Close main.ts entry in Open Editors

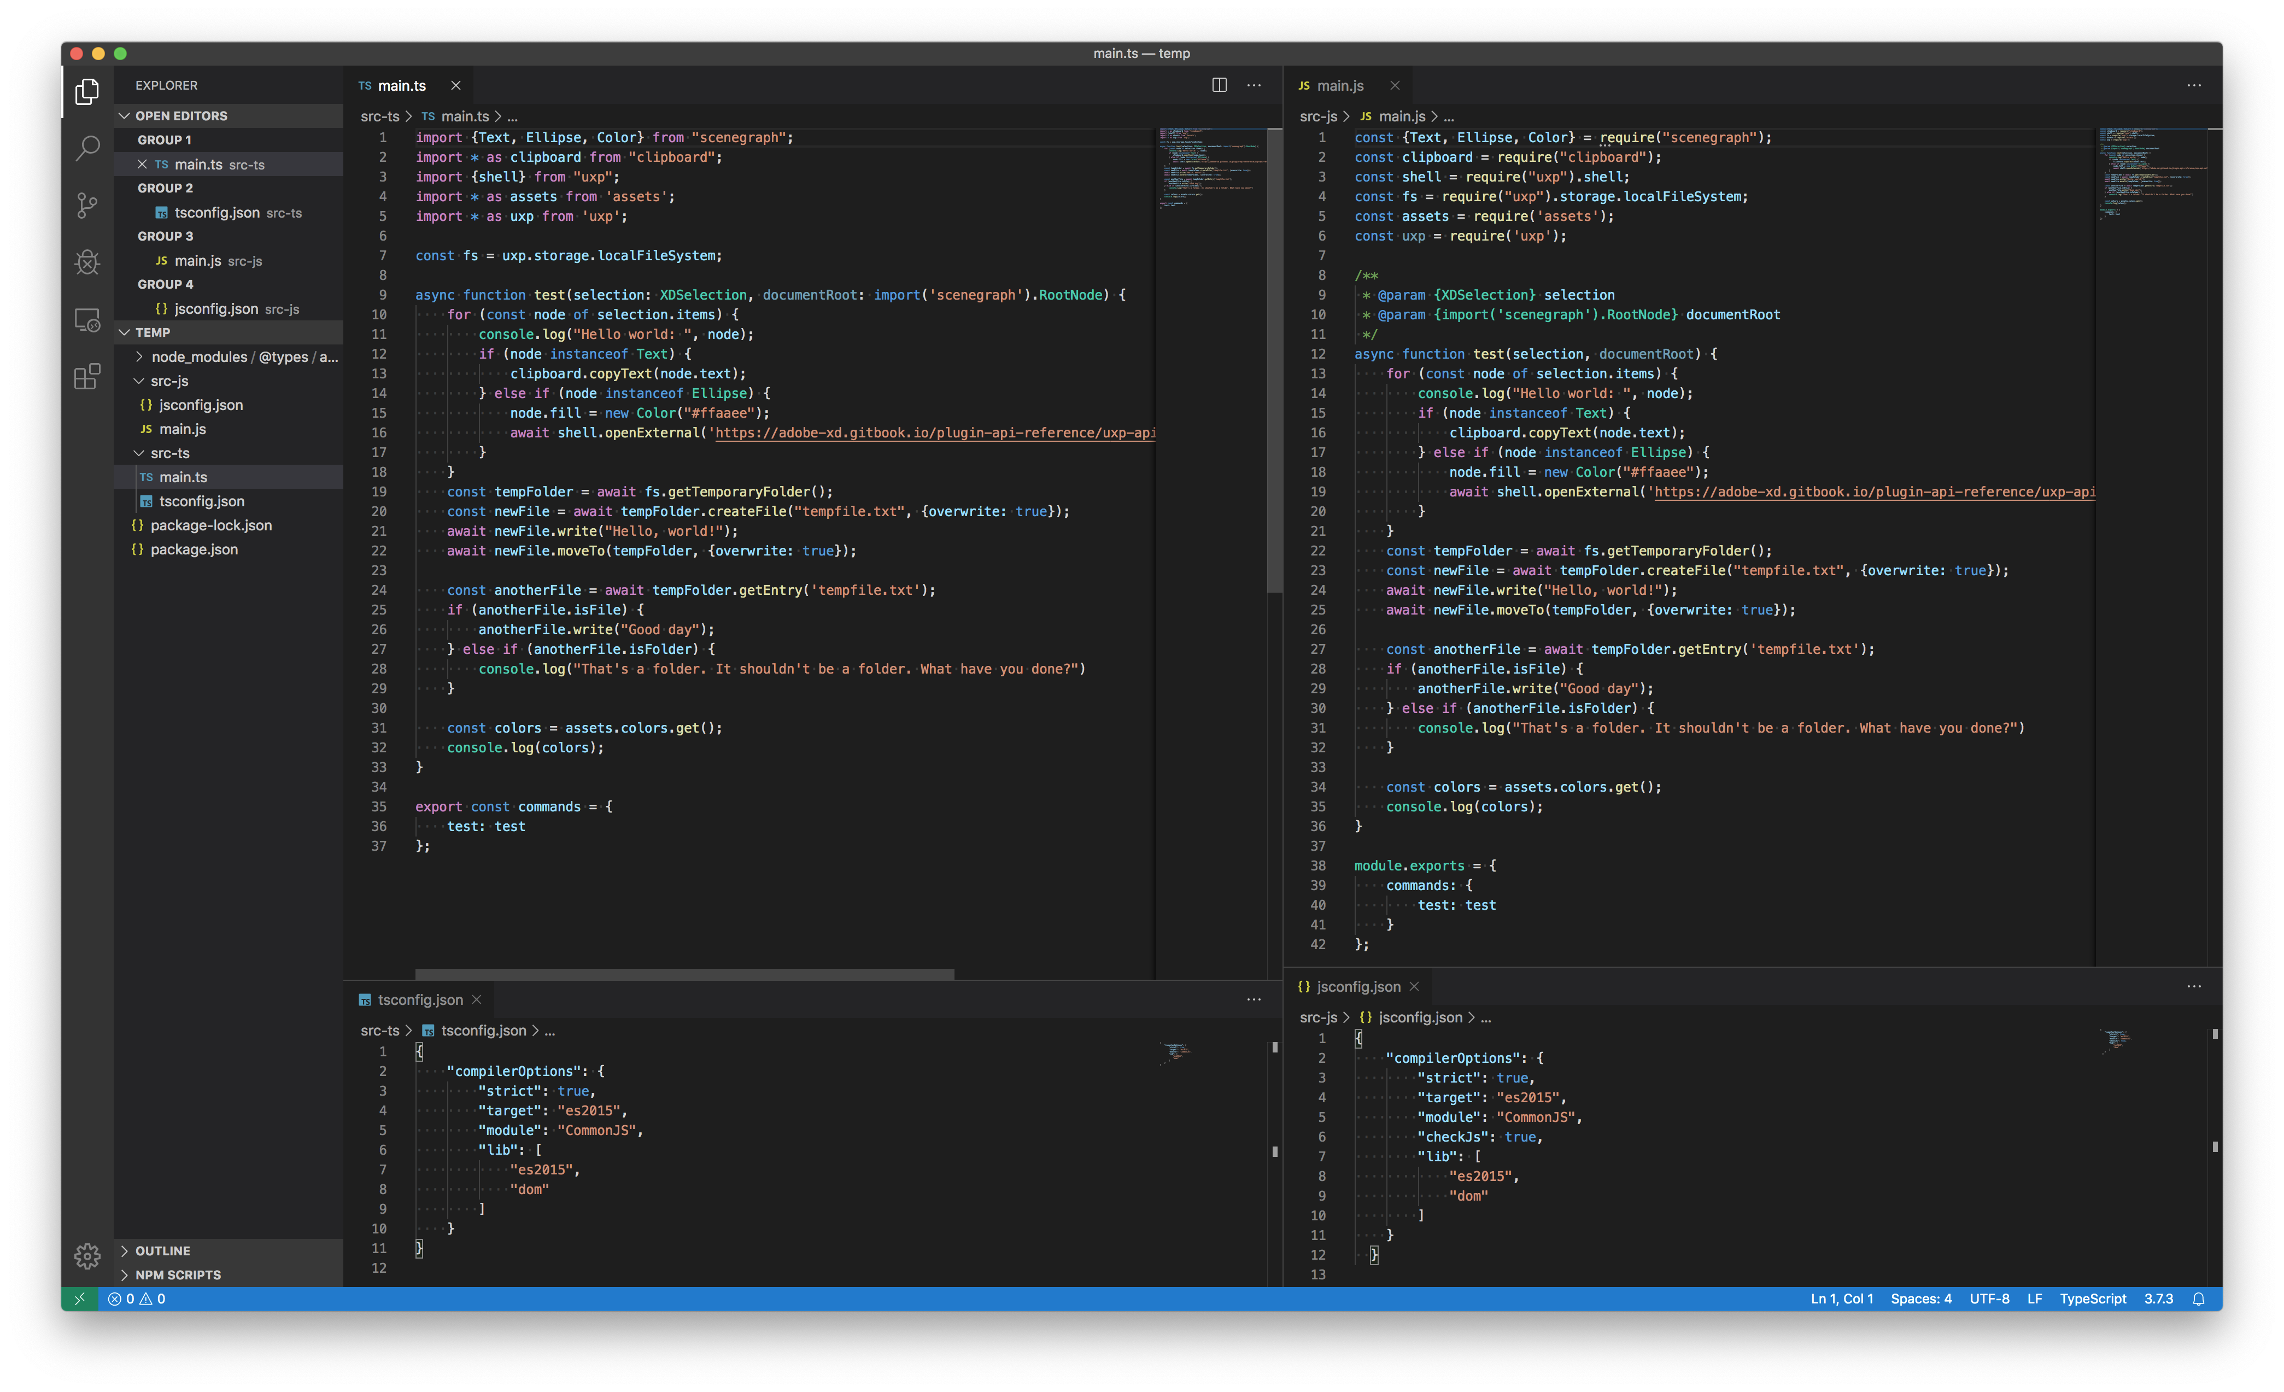[x=142, y=164]
